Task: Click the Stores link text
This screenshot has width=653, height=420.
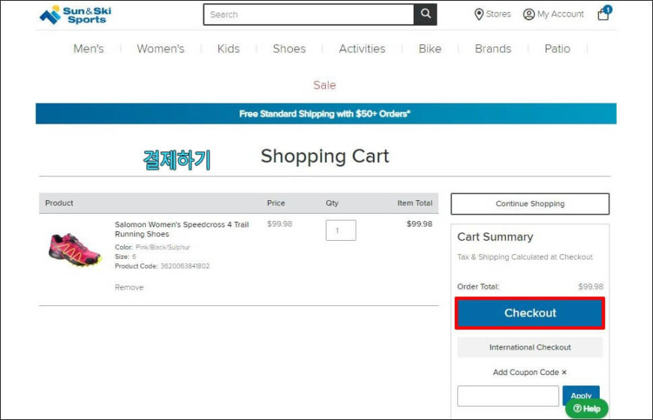Action: tap(498, 14)
